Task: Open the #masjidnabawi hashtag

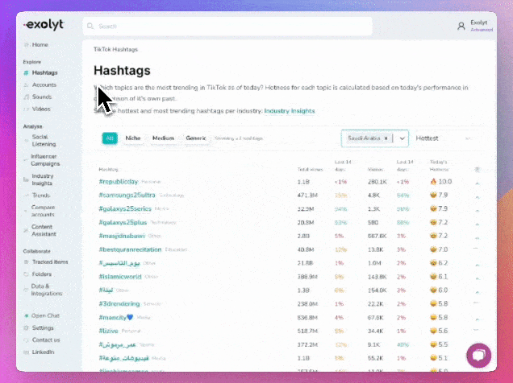Action: click(122, 236)
